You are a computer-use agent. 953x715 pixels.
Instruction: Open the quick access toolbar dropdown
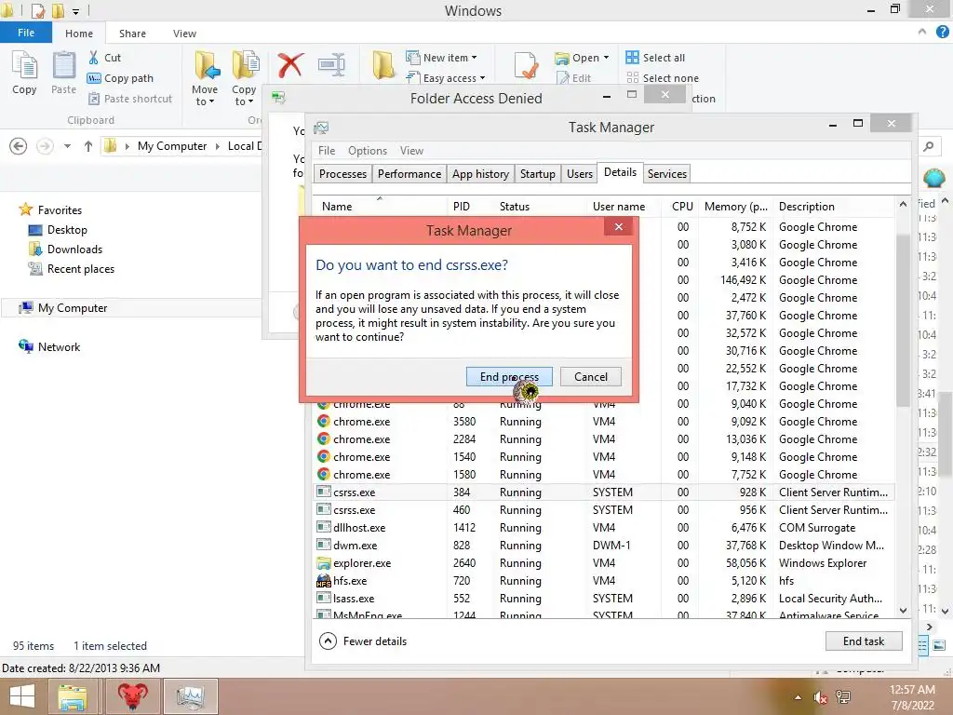pos(76,11)
